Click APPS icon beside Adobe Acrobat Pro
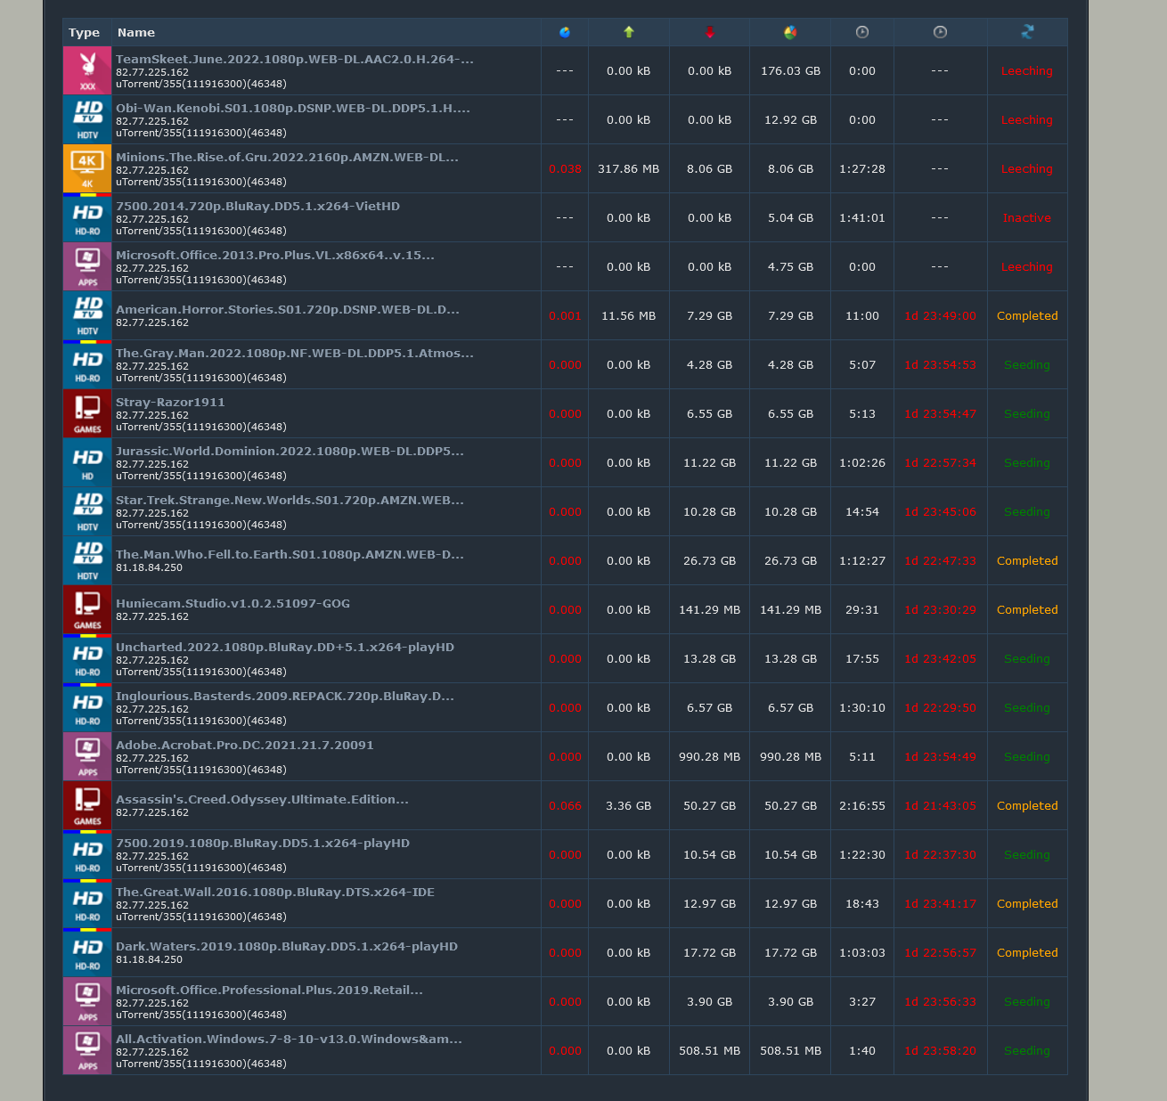 (87, 756)
